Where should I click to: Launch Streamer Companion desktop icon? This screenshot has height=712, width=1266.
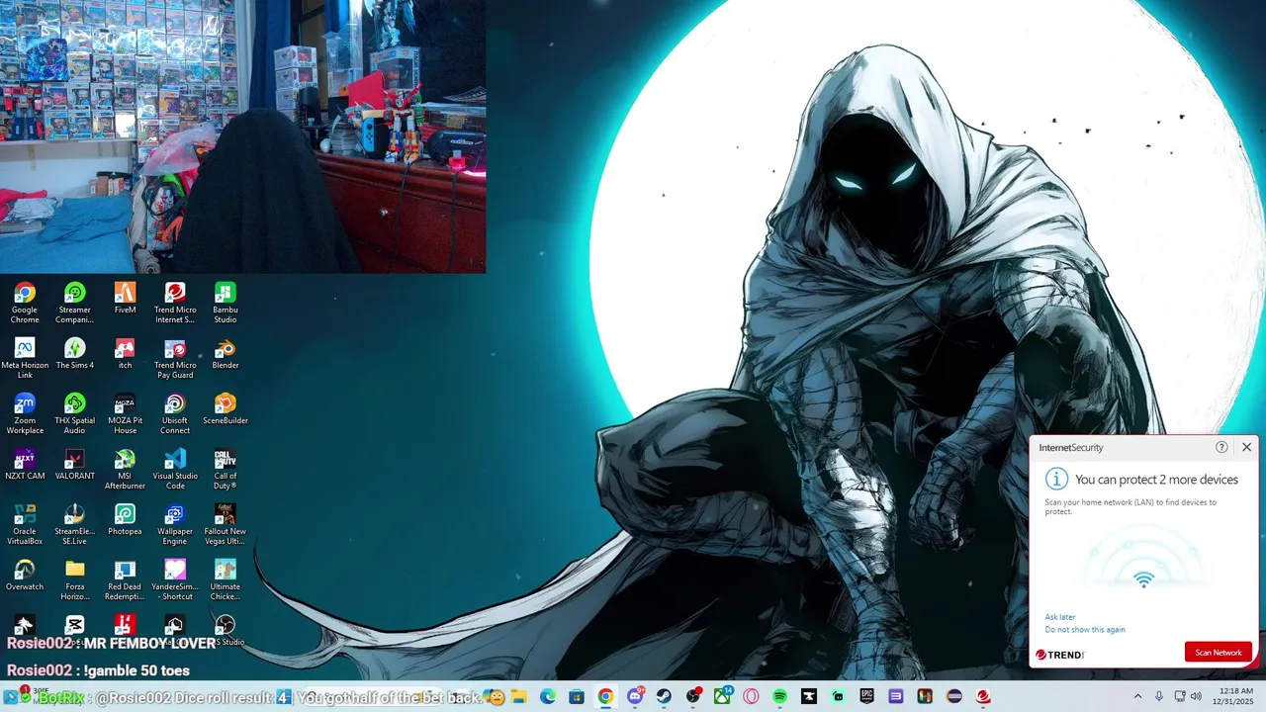(x=75, y=303)
